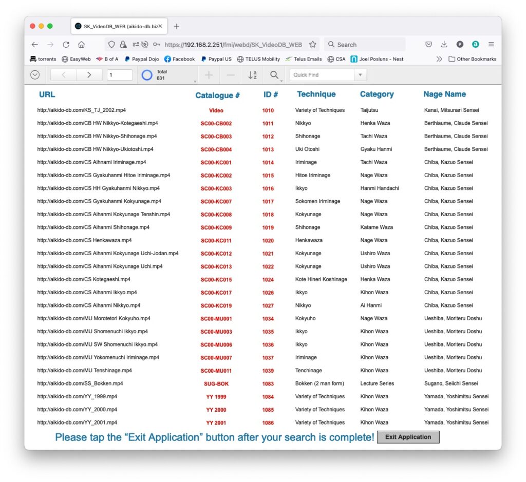Viewport: 526px width, 482px height.
Task: Click the Sokomen Iriminage technique cell
Action: click(x=317, y=201)
